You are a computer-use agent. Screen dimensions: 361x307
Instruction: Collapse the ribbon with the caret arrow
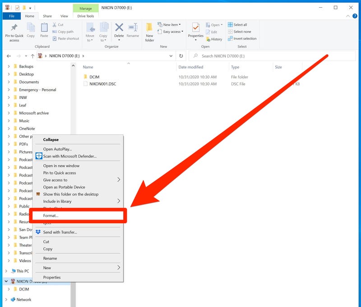[348, 16]
